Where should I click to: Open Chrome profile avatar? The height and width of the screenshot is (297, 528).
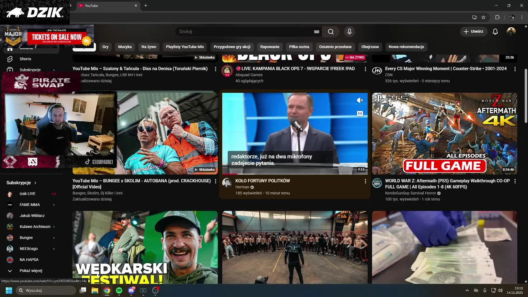click(511, 17)
